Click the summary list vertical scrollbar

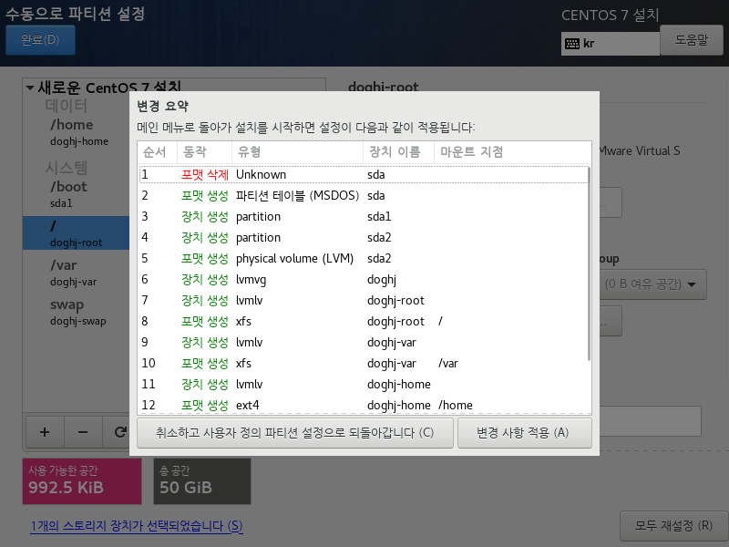click(x=589, y=263)
